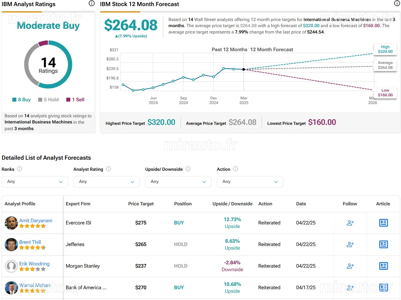The width and height of the screenshot is (401, 300).
Task: Visit Erik Woodring's profile link
Action: [x=34, y=263]
